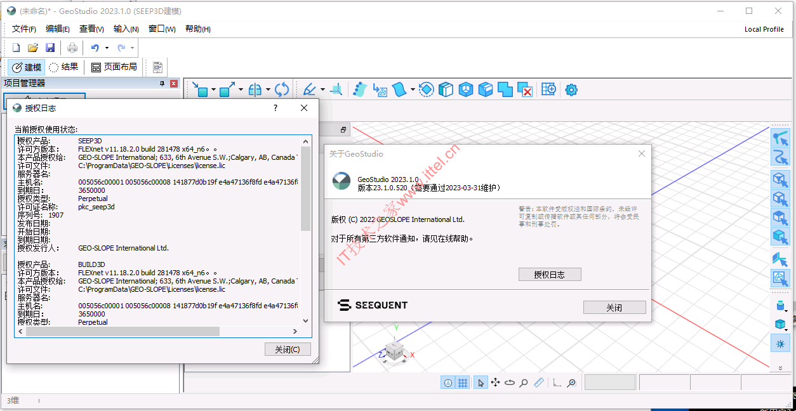Screen dimensions: 796x411
Task: Open a file using the folder icon
Action: tap(33, 48)
